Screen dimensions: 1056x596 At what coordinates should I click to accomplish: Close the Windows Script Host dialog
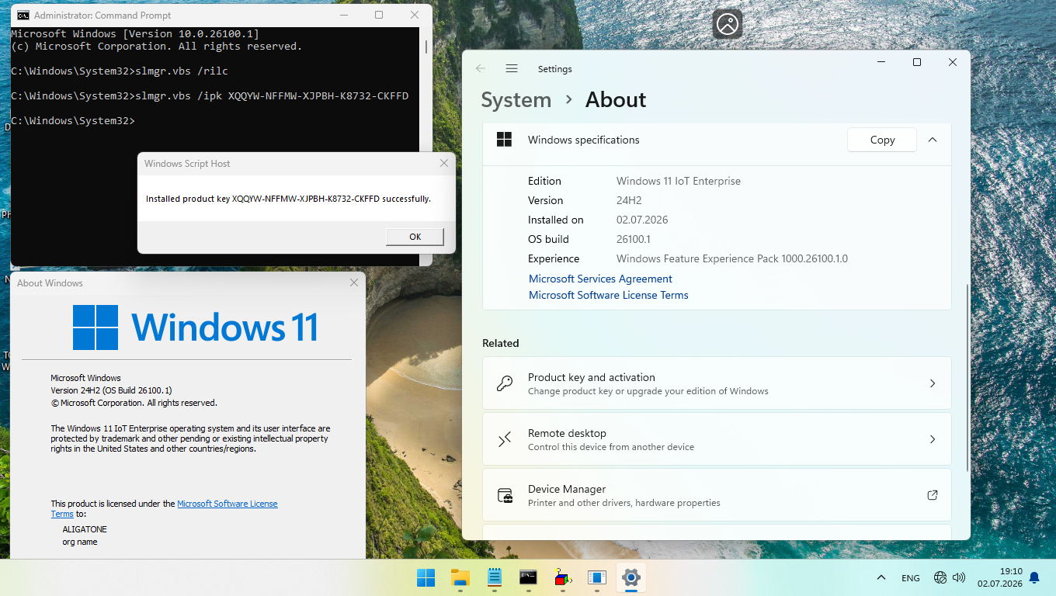point(444,163)
